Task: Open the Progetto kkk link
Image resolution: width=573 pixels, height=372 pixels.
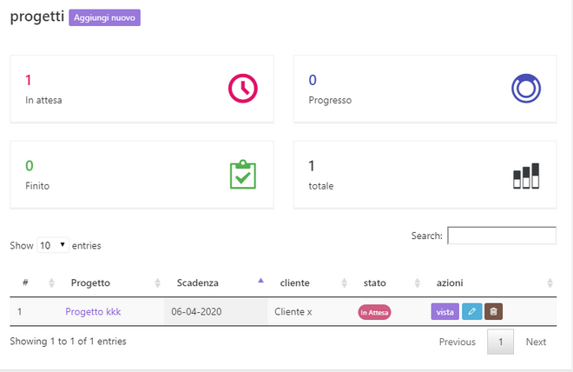Action: [x=93, y=311]
